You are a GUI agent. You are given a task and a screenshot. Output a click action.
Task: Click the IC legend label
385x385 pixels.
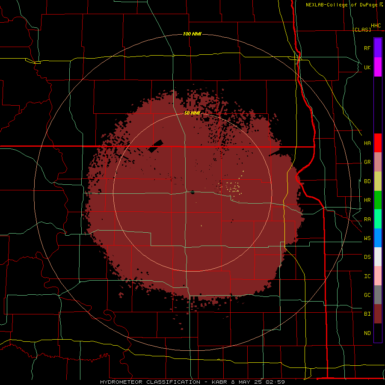(367, 276)
